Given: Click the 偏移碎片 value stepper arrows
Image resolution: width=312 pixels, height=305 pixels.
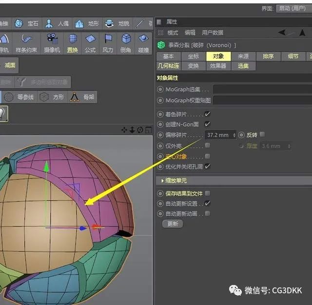Looking at the screenshot, I should click(x=234, y=135).
